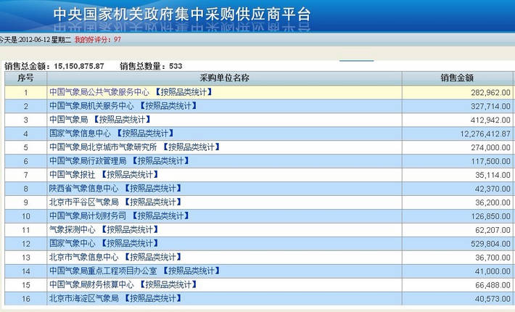Open 中国气象局公共气象服务中心 unit link
This screenshot has height=312, width=515.
(99, 92)
